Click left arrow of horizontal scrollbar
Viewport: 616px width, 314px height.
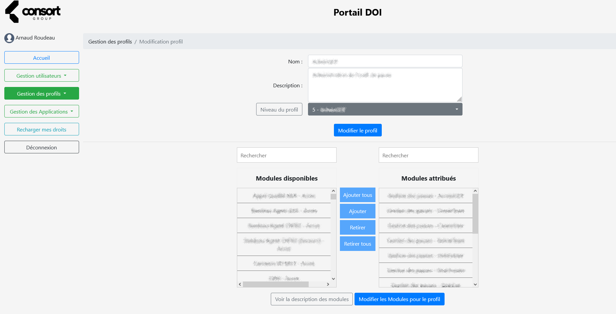coord(240,284)
